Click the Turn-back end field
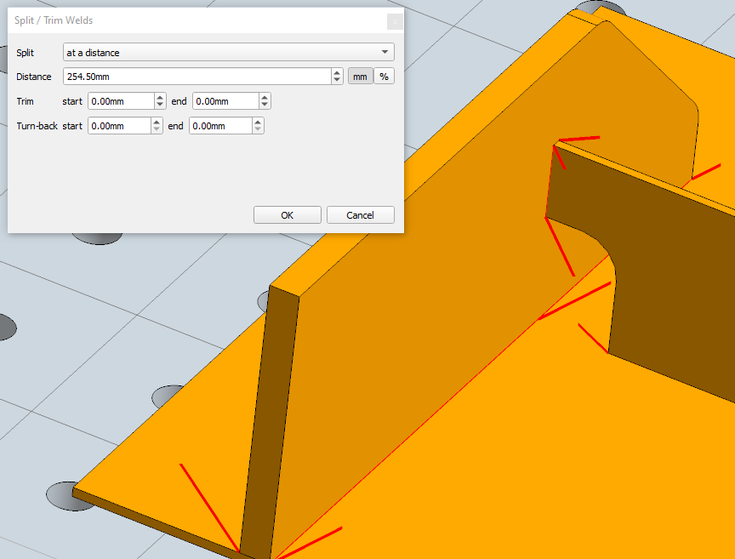Screen dimensions: 735x559 click(x=220, y=126)
